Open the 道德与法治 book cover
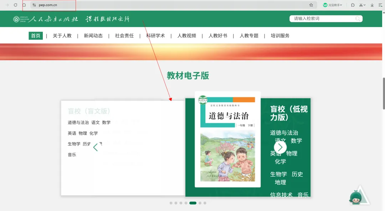The height and width of the screenshot is (211, 385). (227, 139)
